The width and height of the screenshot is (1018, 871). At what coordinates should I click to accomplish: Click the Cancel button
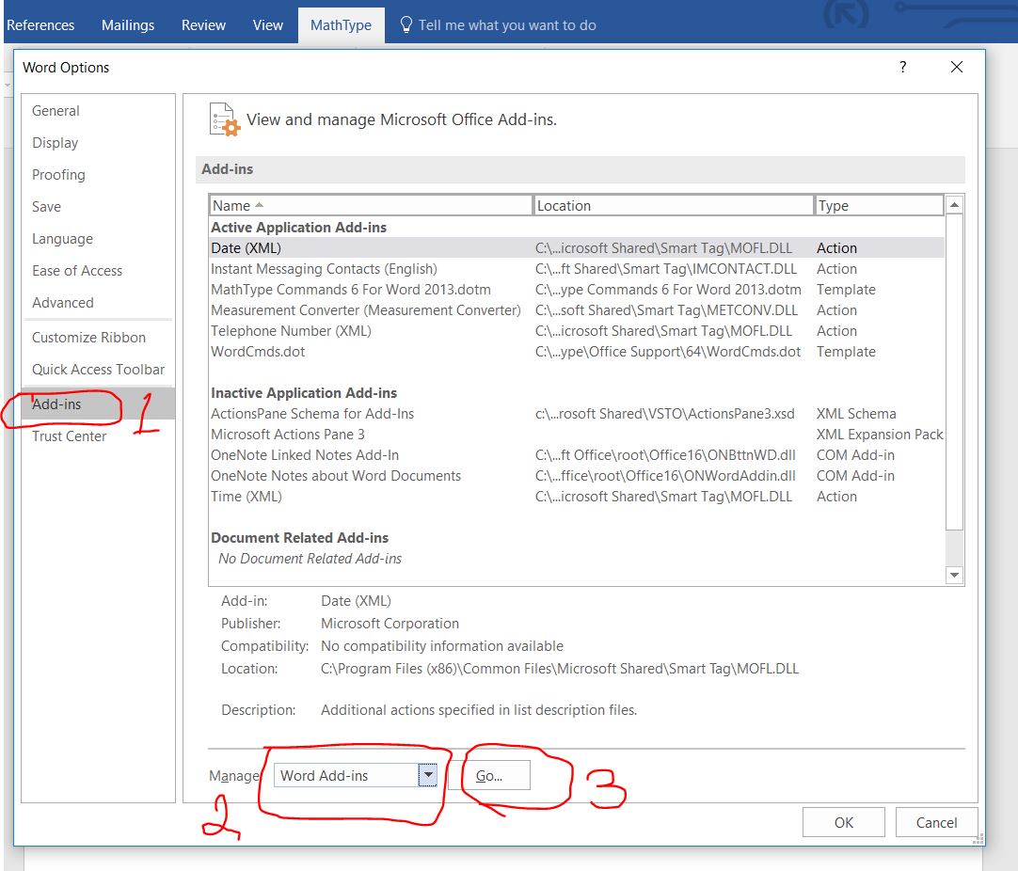tap(936, 822)
